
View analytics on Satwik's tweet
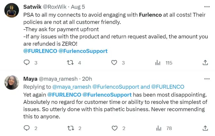coord(158,62)
